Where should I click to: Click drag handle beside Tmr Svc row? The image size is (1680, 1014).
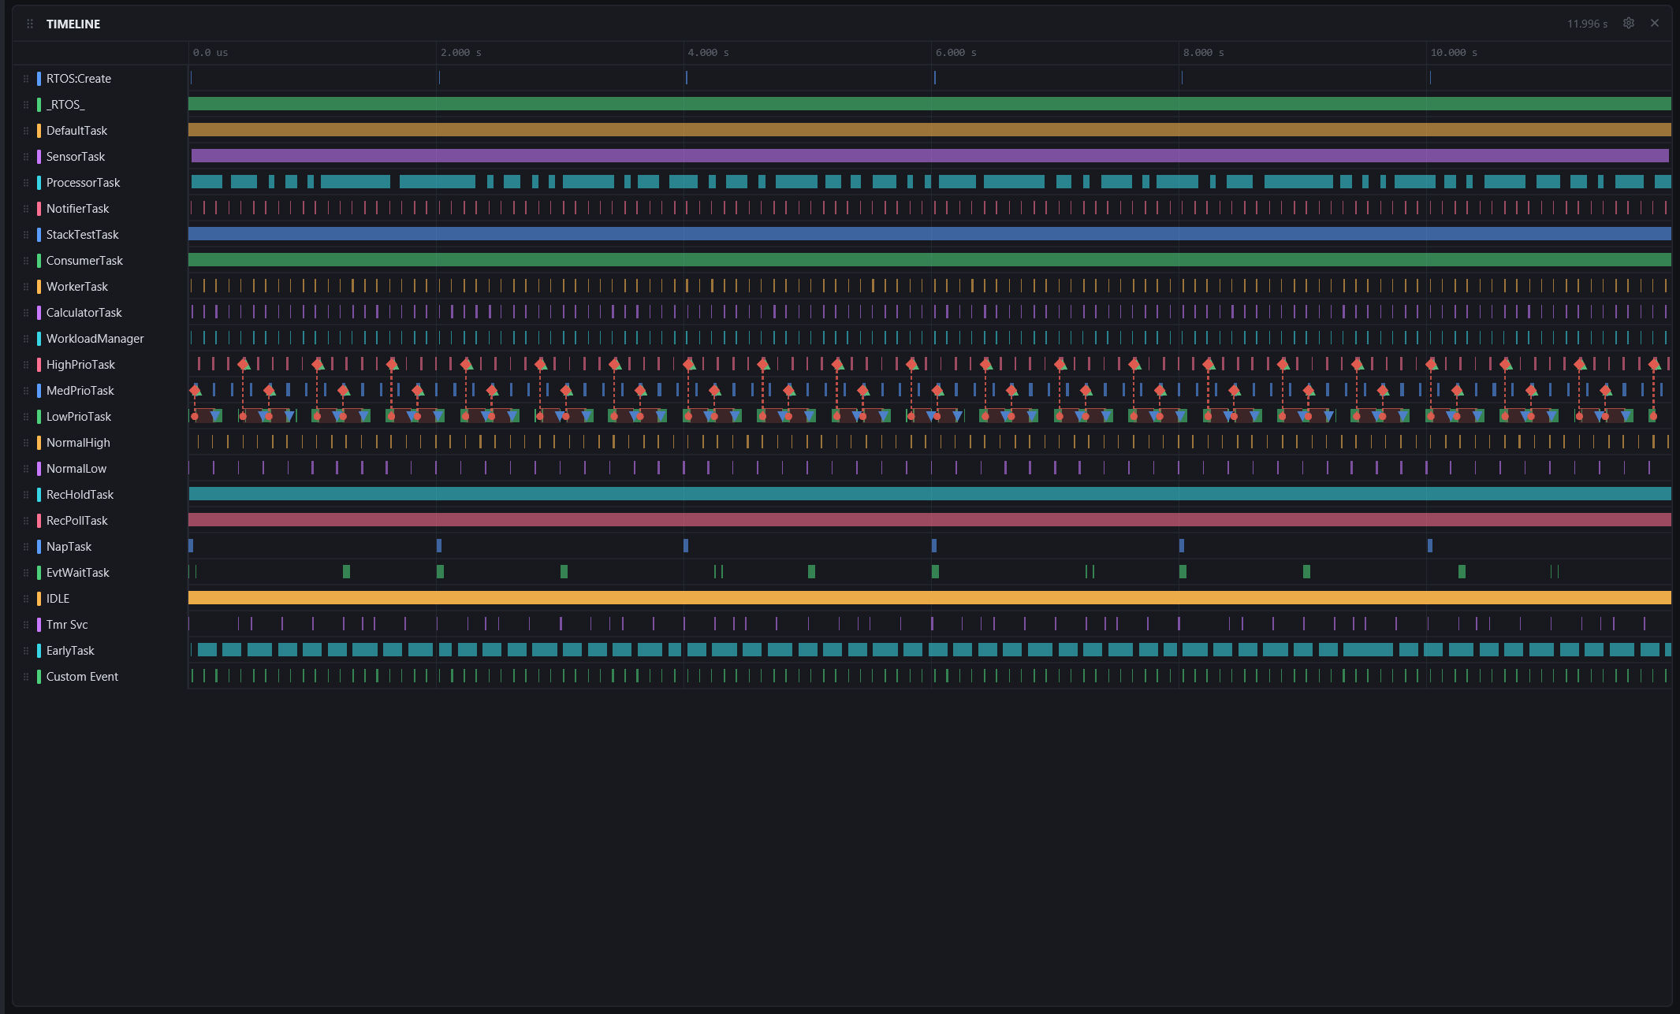[x=26, y=625]
